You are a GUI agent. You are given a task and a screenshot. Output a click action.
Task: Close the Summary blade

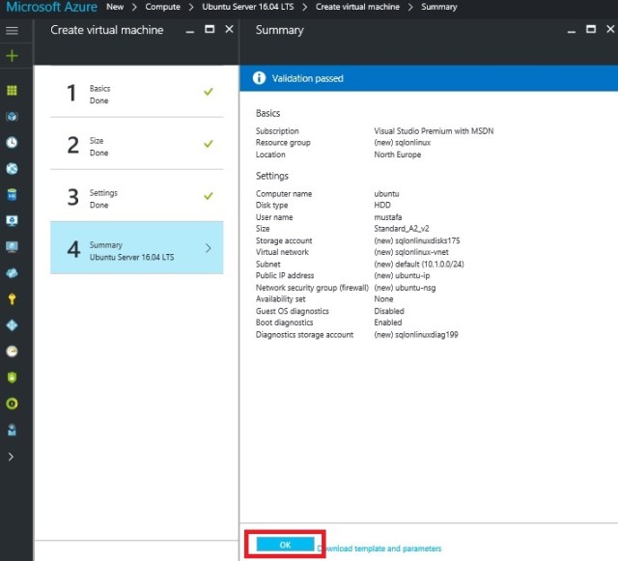pyautogui.click(x=610, y=29)
